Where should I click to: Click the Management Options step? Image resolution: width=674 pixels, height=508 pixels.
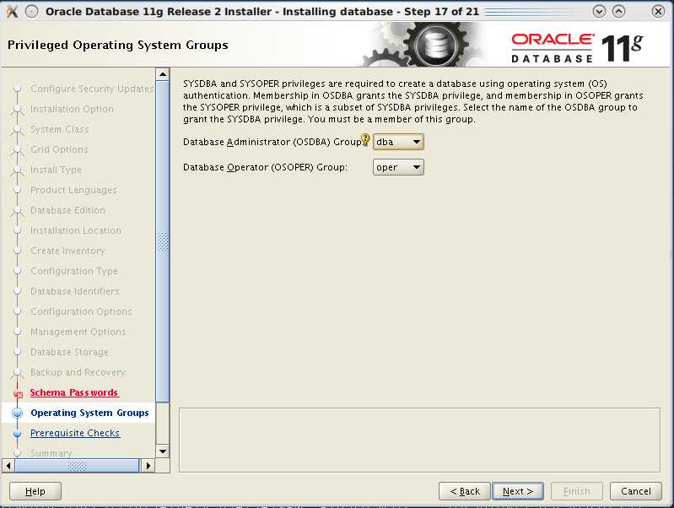(78, 332)
